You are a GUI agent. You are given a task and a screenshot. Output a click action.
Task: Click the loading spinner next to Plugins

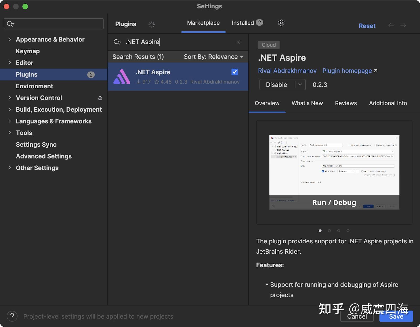[x=151, y=24]
